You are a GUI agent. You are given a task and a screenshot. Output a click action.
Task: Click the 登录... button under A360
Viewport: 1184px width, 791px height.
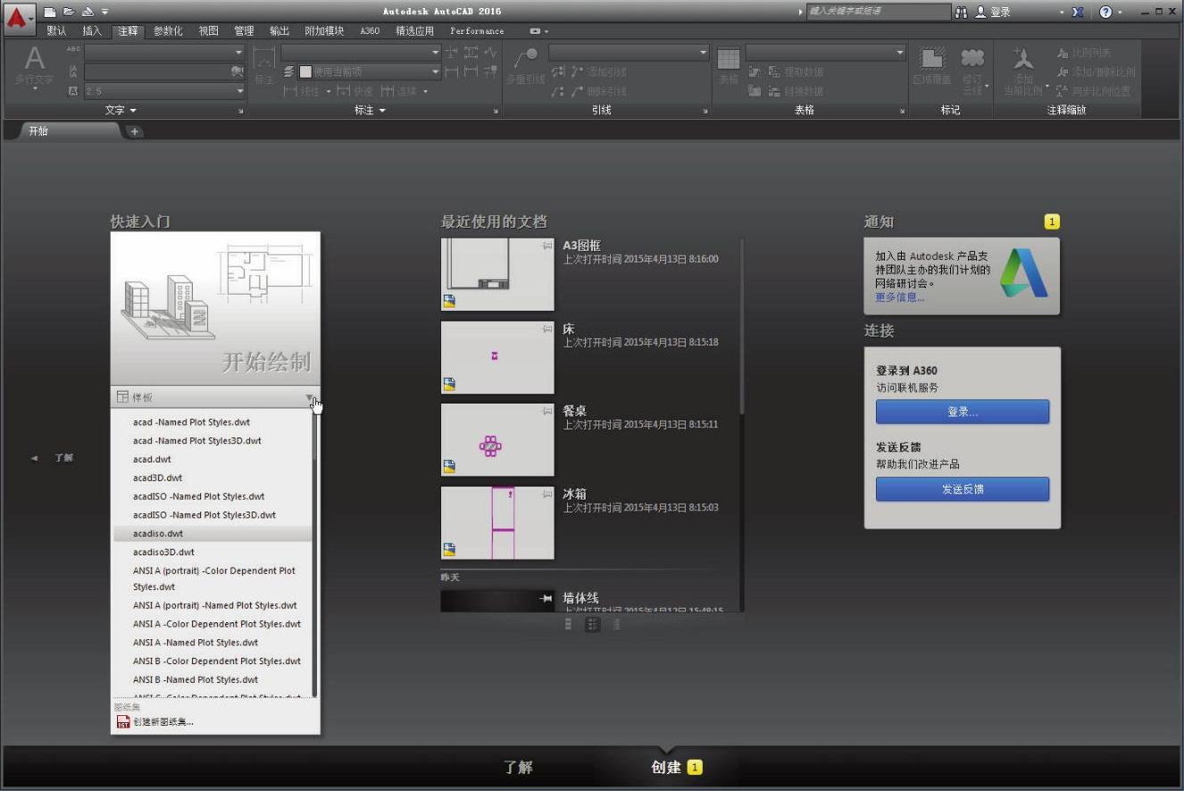point(963,412)
